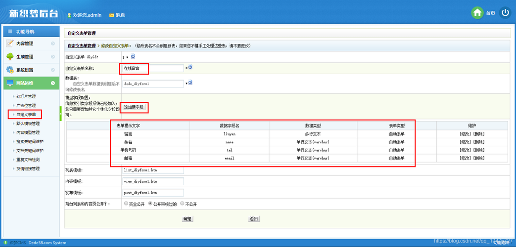Viewport: 516px width, 247px height.
Task: Click the 列表模板 input field
Action: point(153,170)
